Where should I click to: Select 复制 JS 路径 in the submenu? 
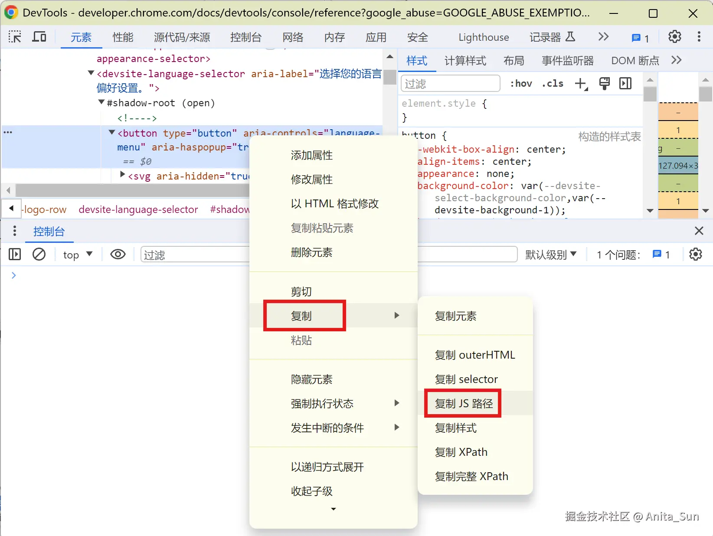click(x=475, y=404)
